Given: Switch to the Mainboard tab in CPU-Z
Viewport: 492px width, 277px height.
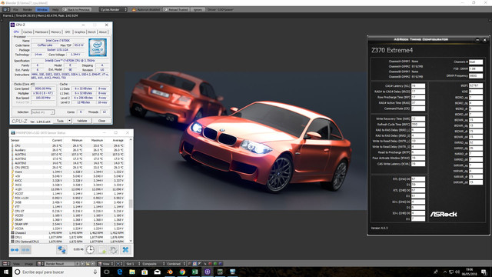Looking at the screenshot, I should pyautogui.click(x=42, y=32).
